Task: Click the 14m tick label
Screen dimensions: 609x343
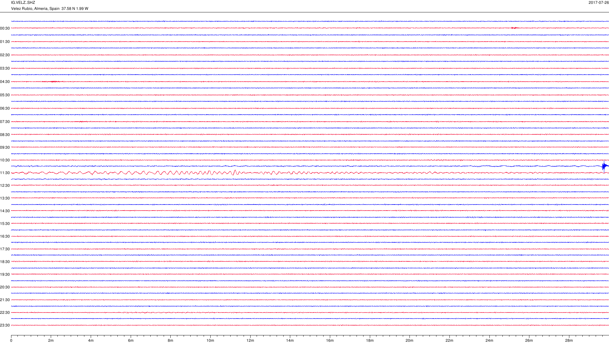Action: coord(290,340)
